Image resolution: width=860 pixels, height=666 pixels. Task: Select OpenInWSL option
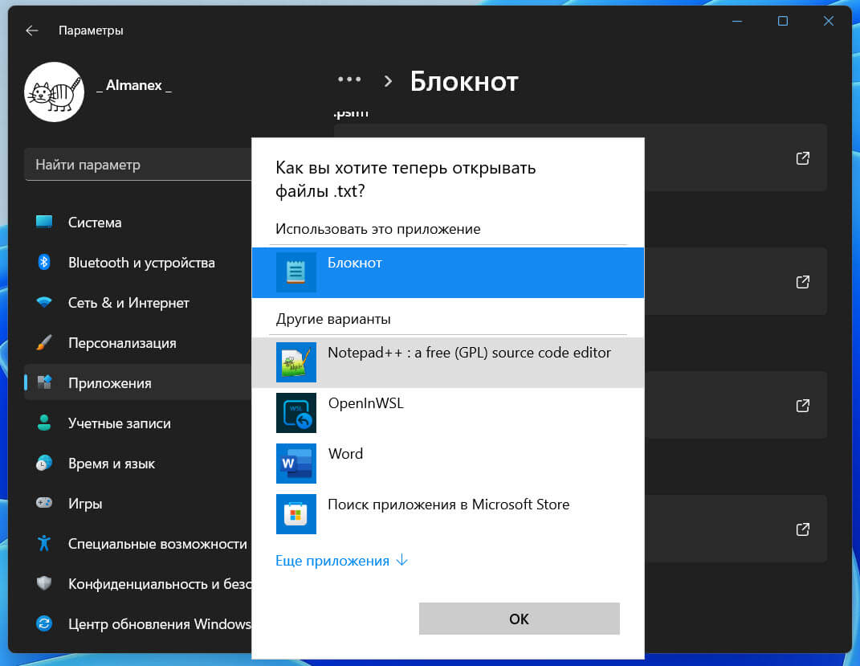coord(447,413)
